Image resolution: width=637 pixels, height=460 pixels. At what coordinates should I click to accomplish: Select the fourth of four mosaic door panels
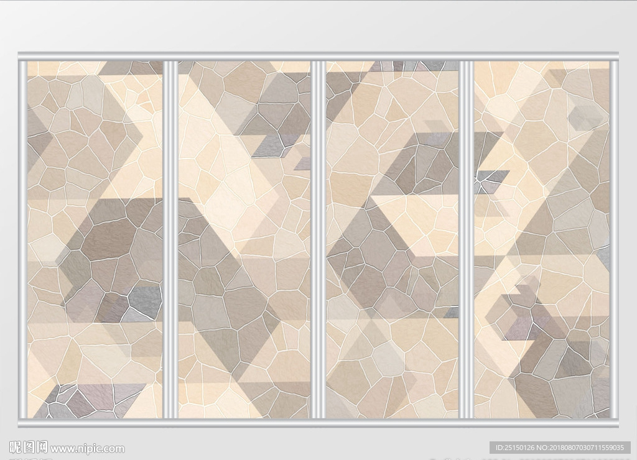[542, 239]
